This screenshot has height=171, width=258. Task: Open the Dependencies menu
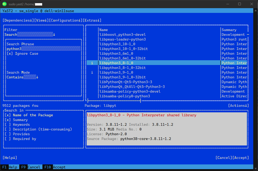click(18, 20)
